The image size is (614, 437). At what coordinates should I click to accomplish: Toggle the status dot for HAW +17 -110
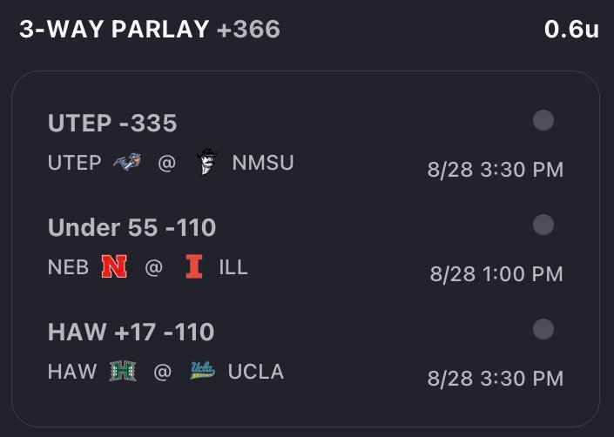(543, 329)
